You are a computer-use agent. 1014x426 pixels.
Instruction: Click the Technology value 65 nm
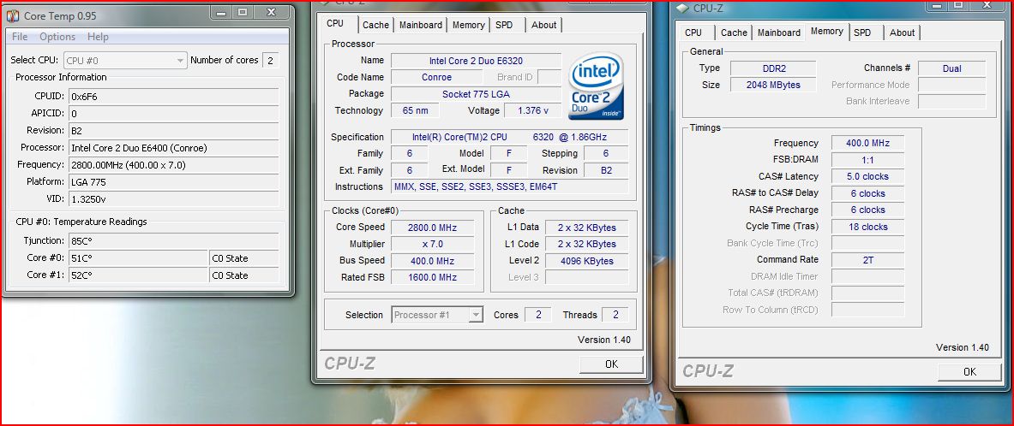click(x=415, y=110)
